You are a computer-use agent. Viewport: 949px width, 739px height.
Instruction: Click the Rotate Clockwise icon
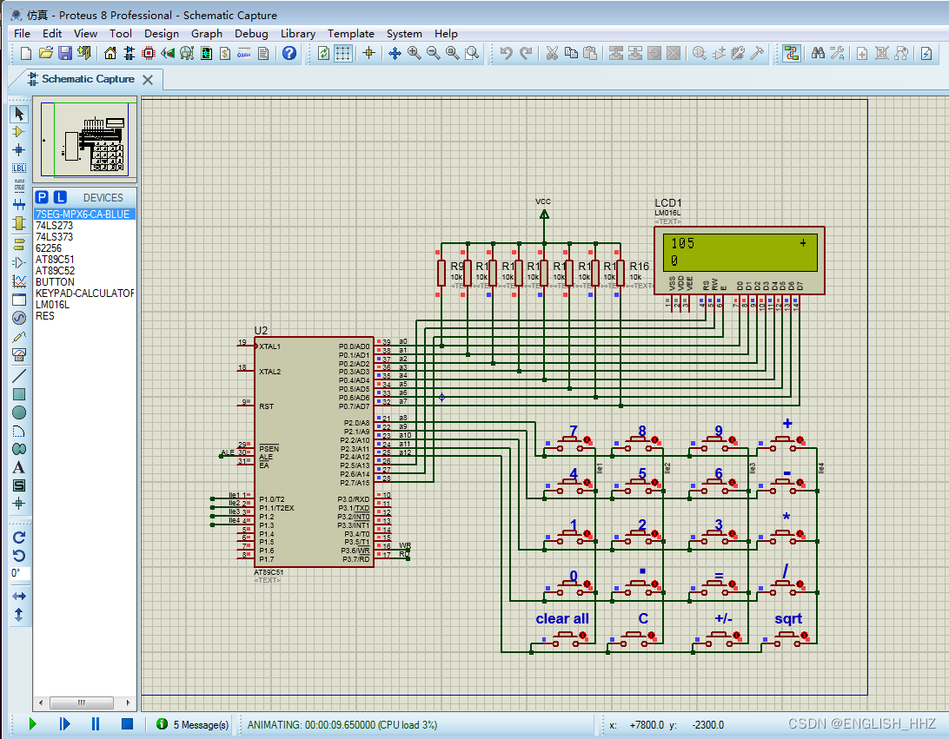(x=18, y=537)
